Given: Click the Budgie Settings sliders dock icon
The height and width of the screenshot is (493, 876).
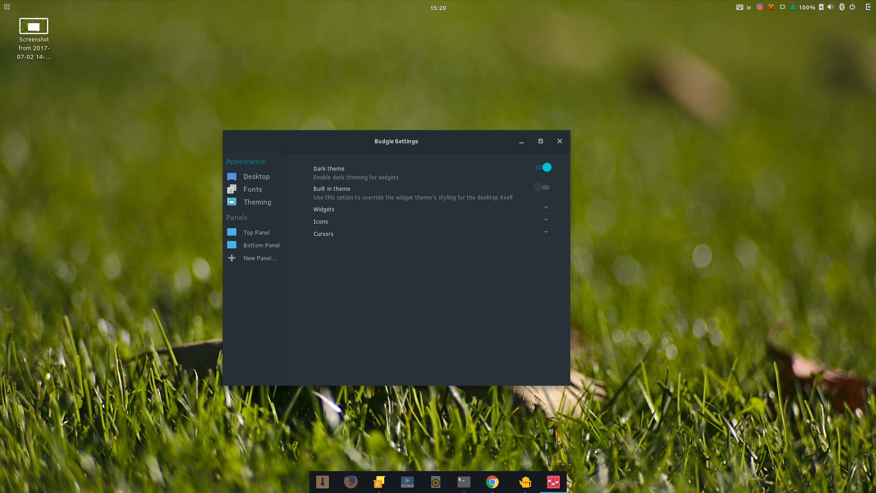Looking at the screenshot, I should pyautogui.click(x=553, y=482).
